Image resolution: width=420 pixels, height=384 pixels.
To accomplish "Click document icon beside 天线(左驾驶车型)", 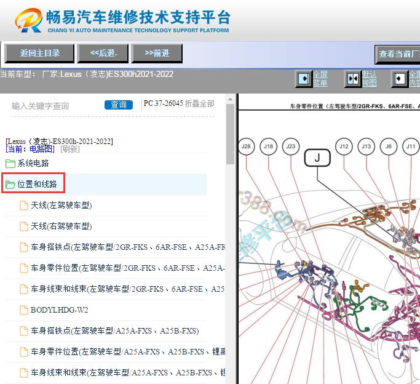I will (x=24, y=206).
